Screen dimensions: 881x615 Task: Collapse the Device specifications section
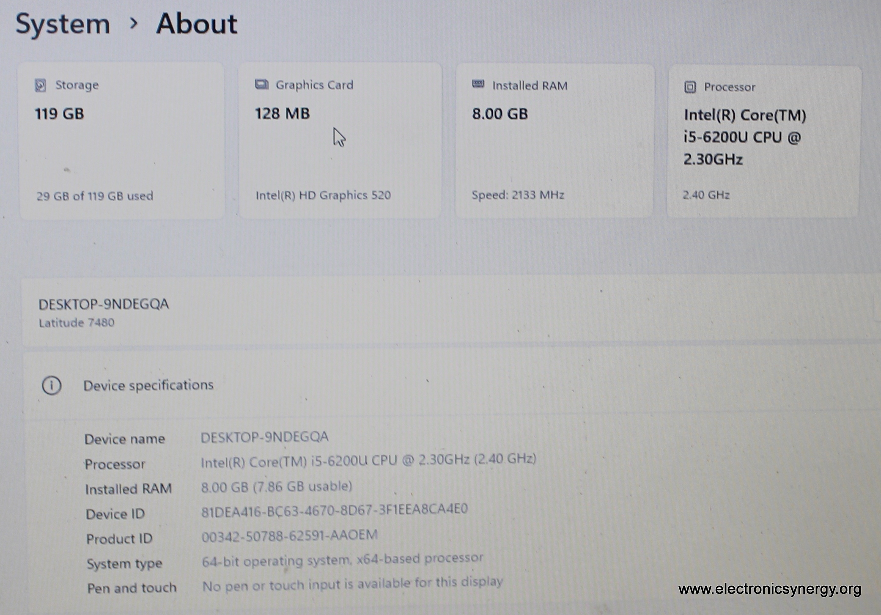pyautogui.click(x=148, y=385)
